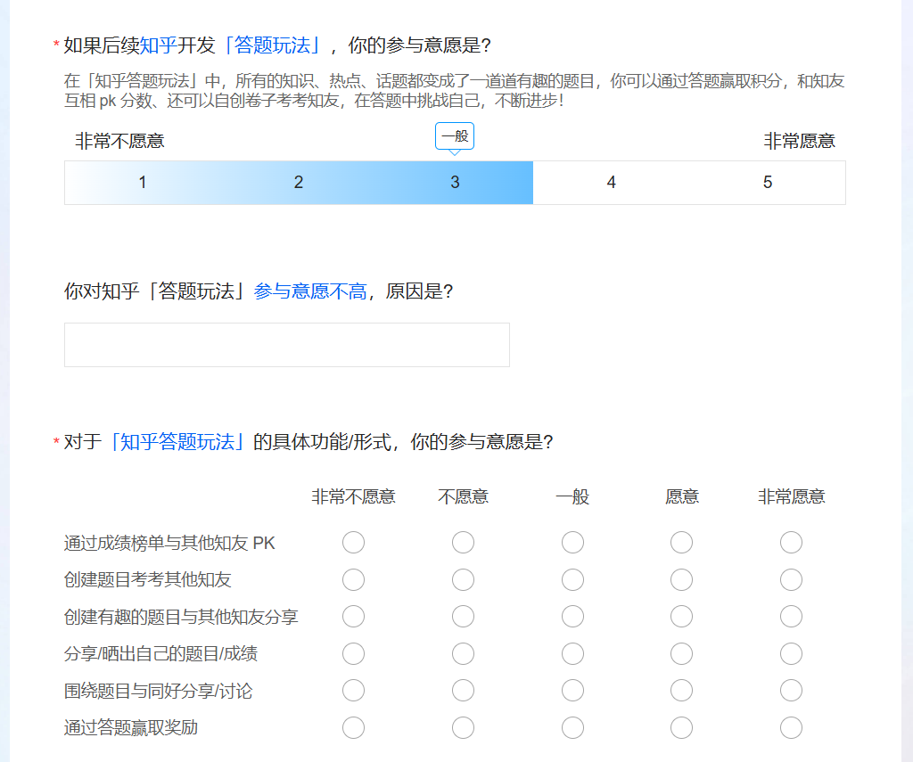Click the 通过成绩榜单与其他知友 PK row label
This screenshot has width=913, height=762.
pyautogui.click(x=169, y=543)
